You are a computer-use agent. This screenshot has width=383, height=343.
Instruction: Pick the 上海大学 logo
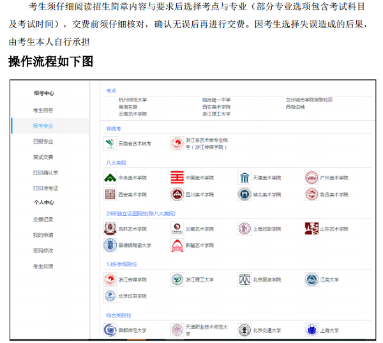pos(312,330)
